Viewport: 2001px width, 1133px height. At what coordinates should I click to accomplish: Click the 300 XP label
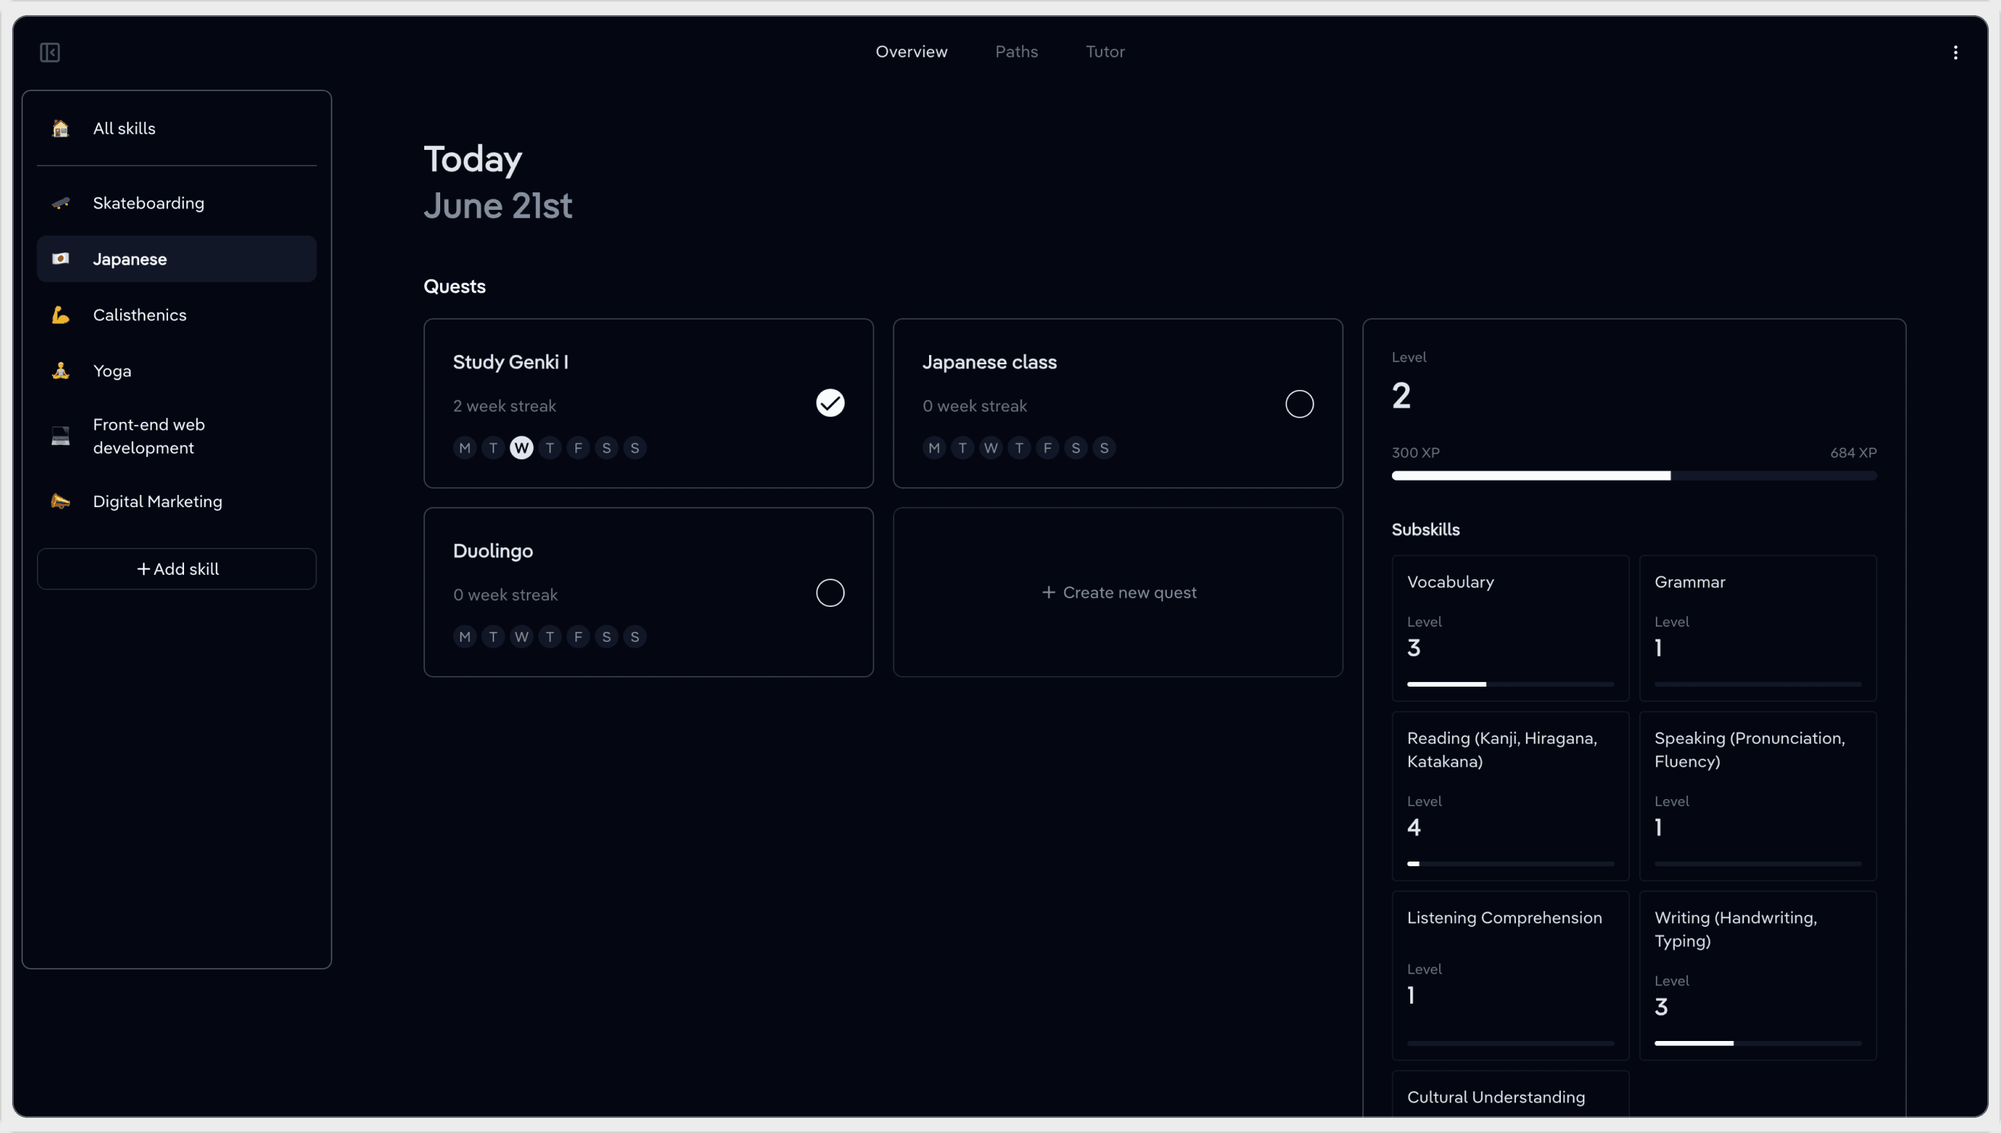pyautogui.click(x=1415, y=452)
